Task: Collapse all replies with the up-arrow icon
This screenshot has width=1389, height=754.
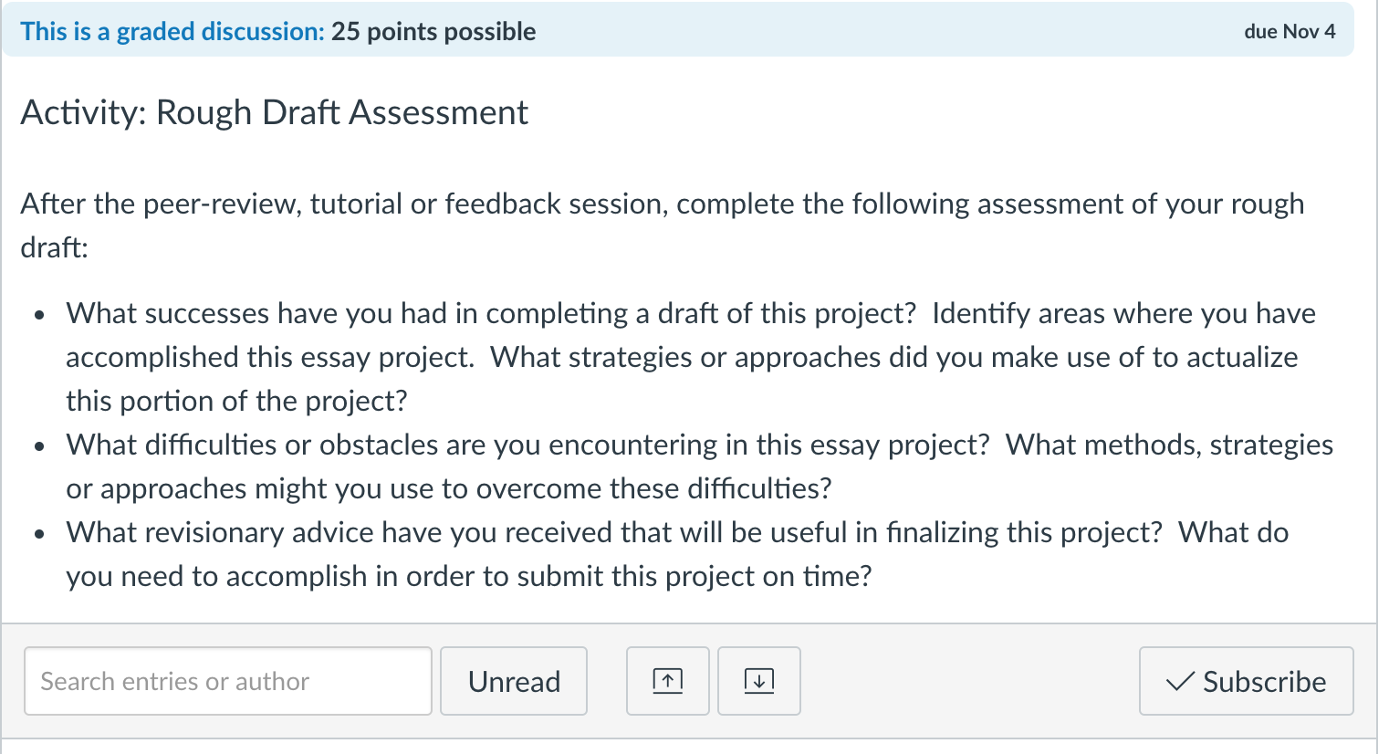Action: click(667, 681)
